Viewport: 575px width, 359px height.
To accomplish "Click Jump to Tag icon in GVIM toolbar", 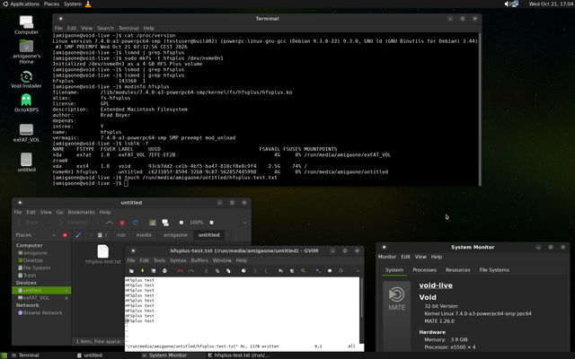I will point(341,271).
